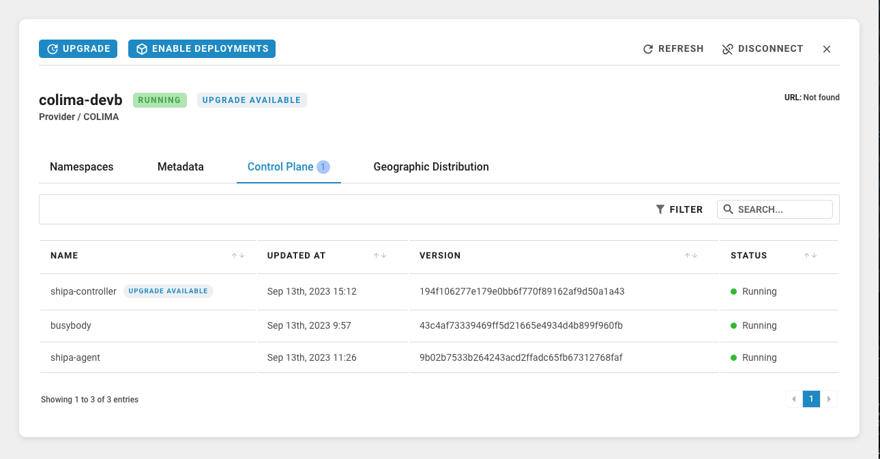Click the colima-devb cluster title

(x=80, y=100)
